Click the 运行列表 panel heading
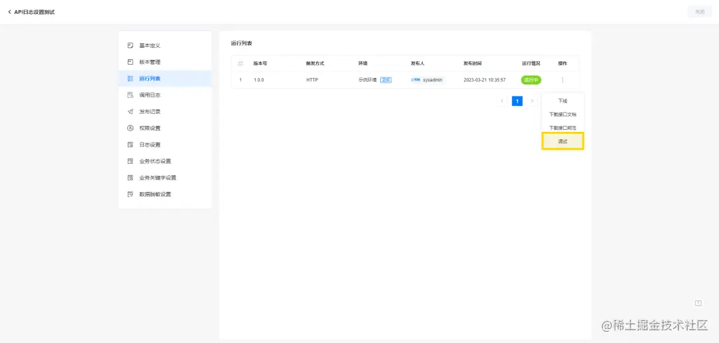719x343 pixels. [x=242, y=43]
